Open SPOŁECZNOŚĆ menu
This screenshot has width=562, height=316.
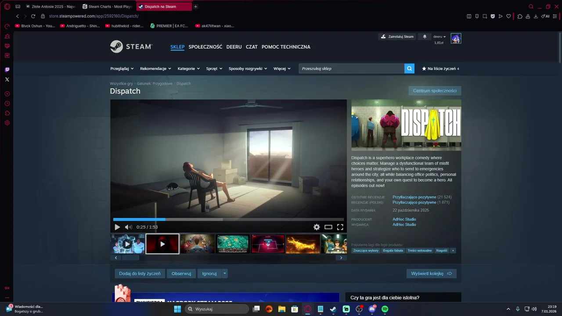[205, 47]
